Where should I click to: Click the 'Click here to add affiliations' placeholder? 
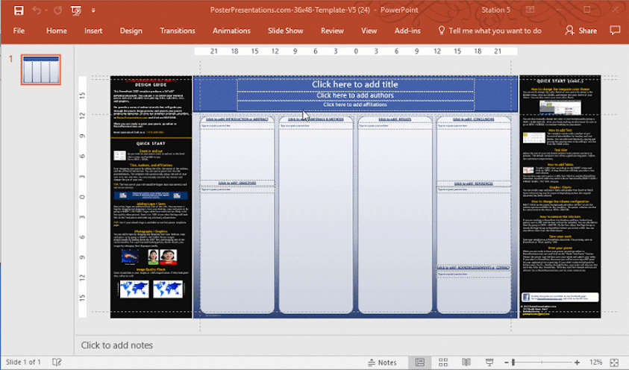[355, 105]
